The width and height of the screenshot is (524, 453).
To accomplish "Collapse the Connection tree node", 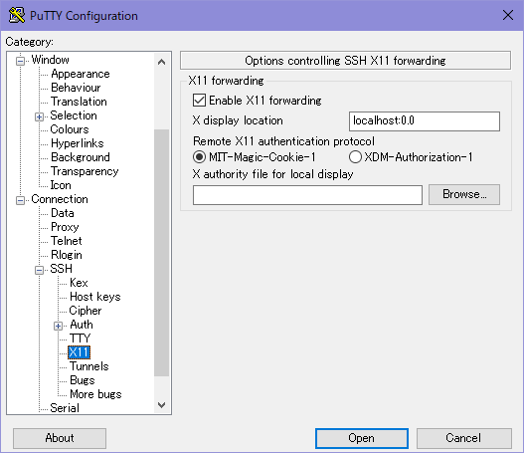I will point(21,200).
